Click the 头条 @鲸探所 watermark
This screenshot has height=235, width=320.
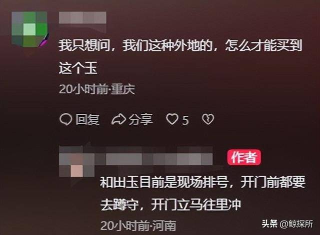pyautogui.click(x=287, y=224)
